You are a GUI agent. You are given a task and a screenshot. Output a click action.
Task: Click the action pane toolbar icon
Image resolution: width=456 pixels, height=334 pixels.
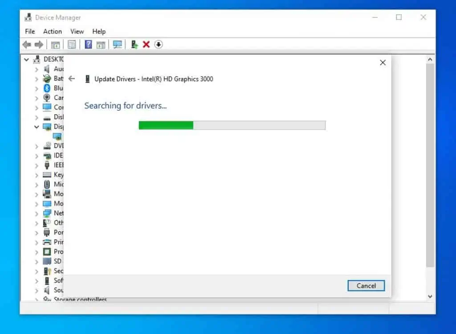101,45
